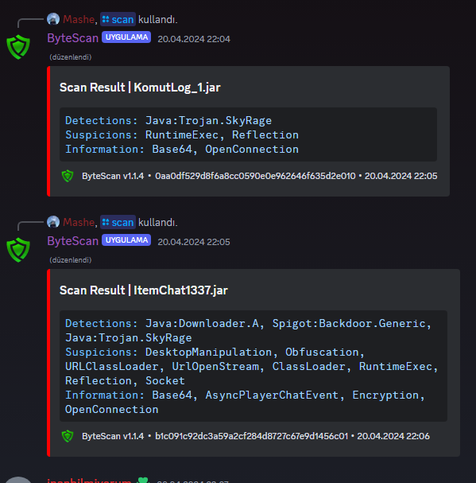Click footer shield icon in KomutLog_1.jar embed
Image resolution: width=476 pixels, height=483 pixels.
[x=68, y=176]
